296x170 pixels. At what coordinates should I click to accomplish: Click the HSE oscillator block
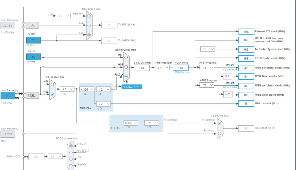pos(32,95)
